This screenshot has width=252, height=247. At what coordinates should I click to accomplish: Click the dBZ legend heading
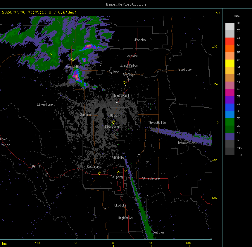click(x=237, y=16)
